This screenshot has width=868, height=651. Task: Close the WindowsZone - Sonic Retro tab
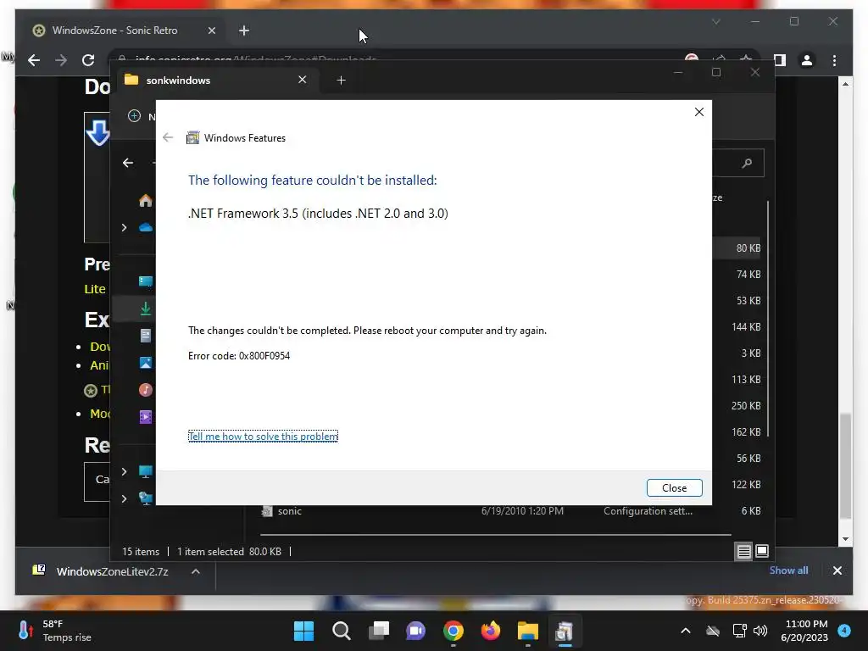point(211,31)
